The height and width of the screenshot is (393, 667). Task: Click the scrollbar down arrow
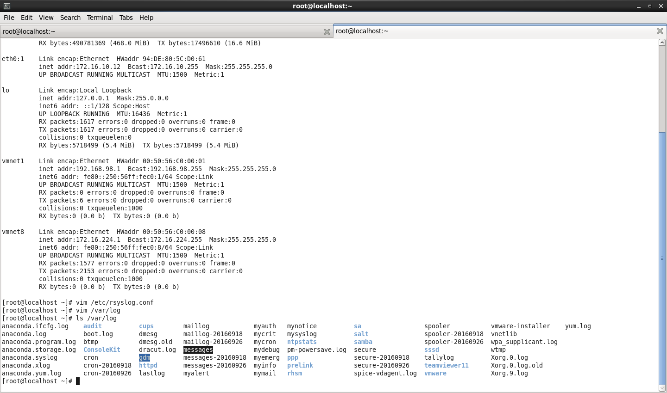pyautogui.click(x=662, y=388)
